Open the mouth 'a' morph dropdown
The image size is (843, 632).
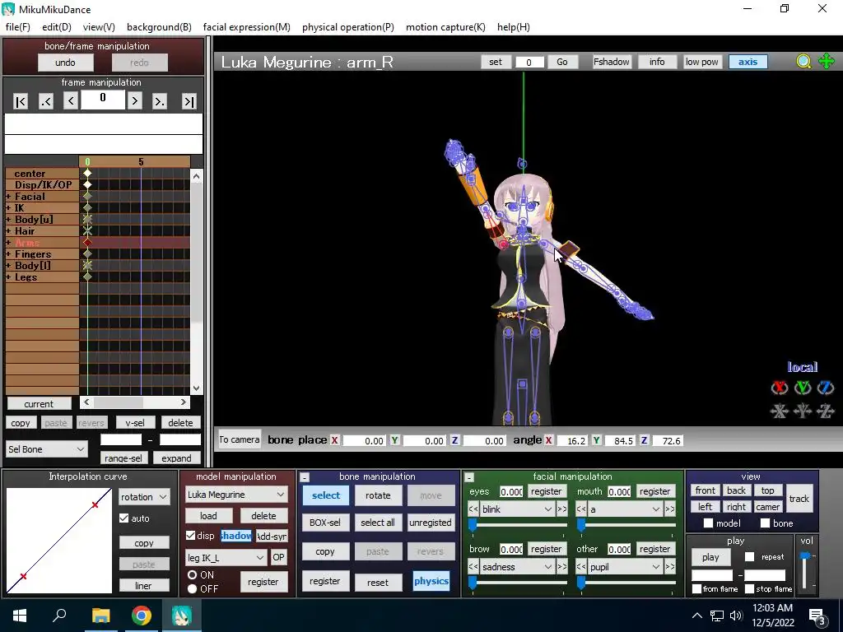click(626, 509)
